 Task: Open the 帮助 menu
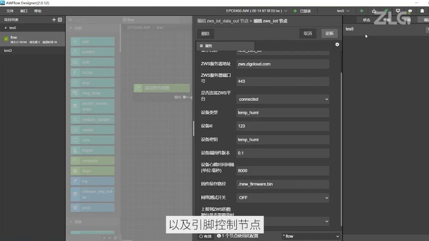point(38,11)
